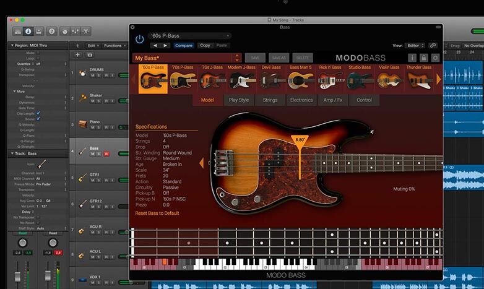The image size is (484, 289).
Task: Select the Studio Bass model
Action: [x=360, y=79]
